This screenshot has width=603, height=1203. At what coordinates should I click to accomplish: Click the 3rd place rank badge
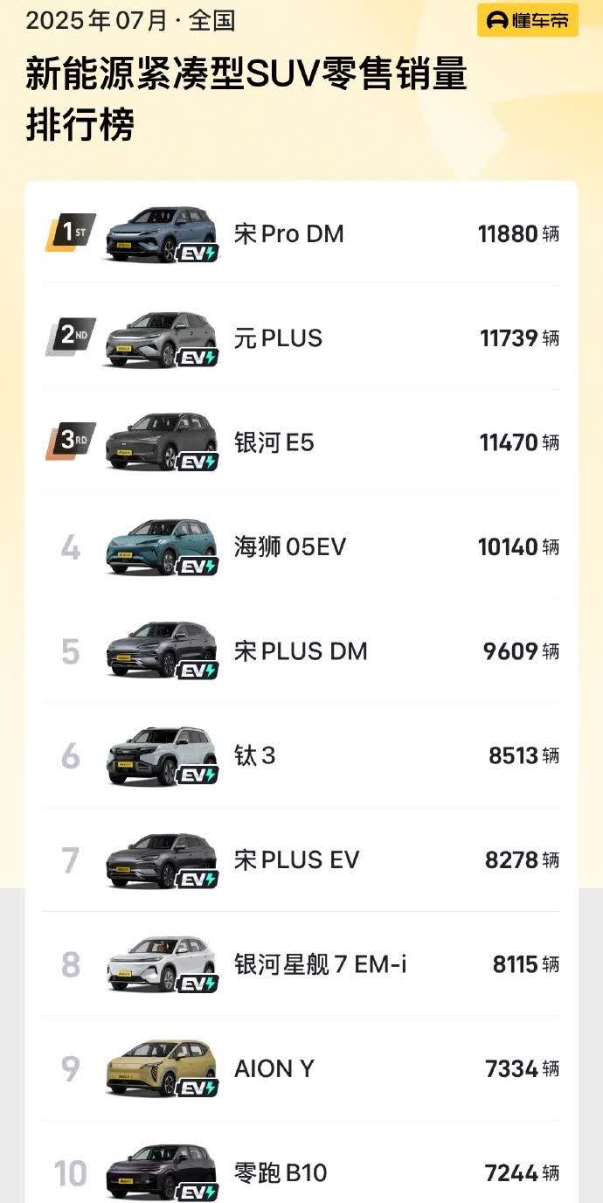[70, 441]
